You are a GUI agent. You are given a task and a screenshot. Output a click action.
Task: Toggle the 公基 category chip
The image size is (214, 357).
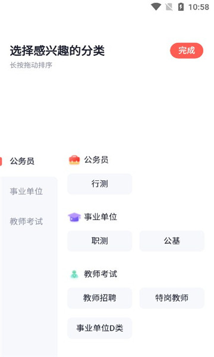(x=172, y=241)
